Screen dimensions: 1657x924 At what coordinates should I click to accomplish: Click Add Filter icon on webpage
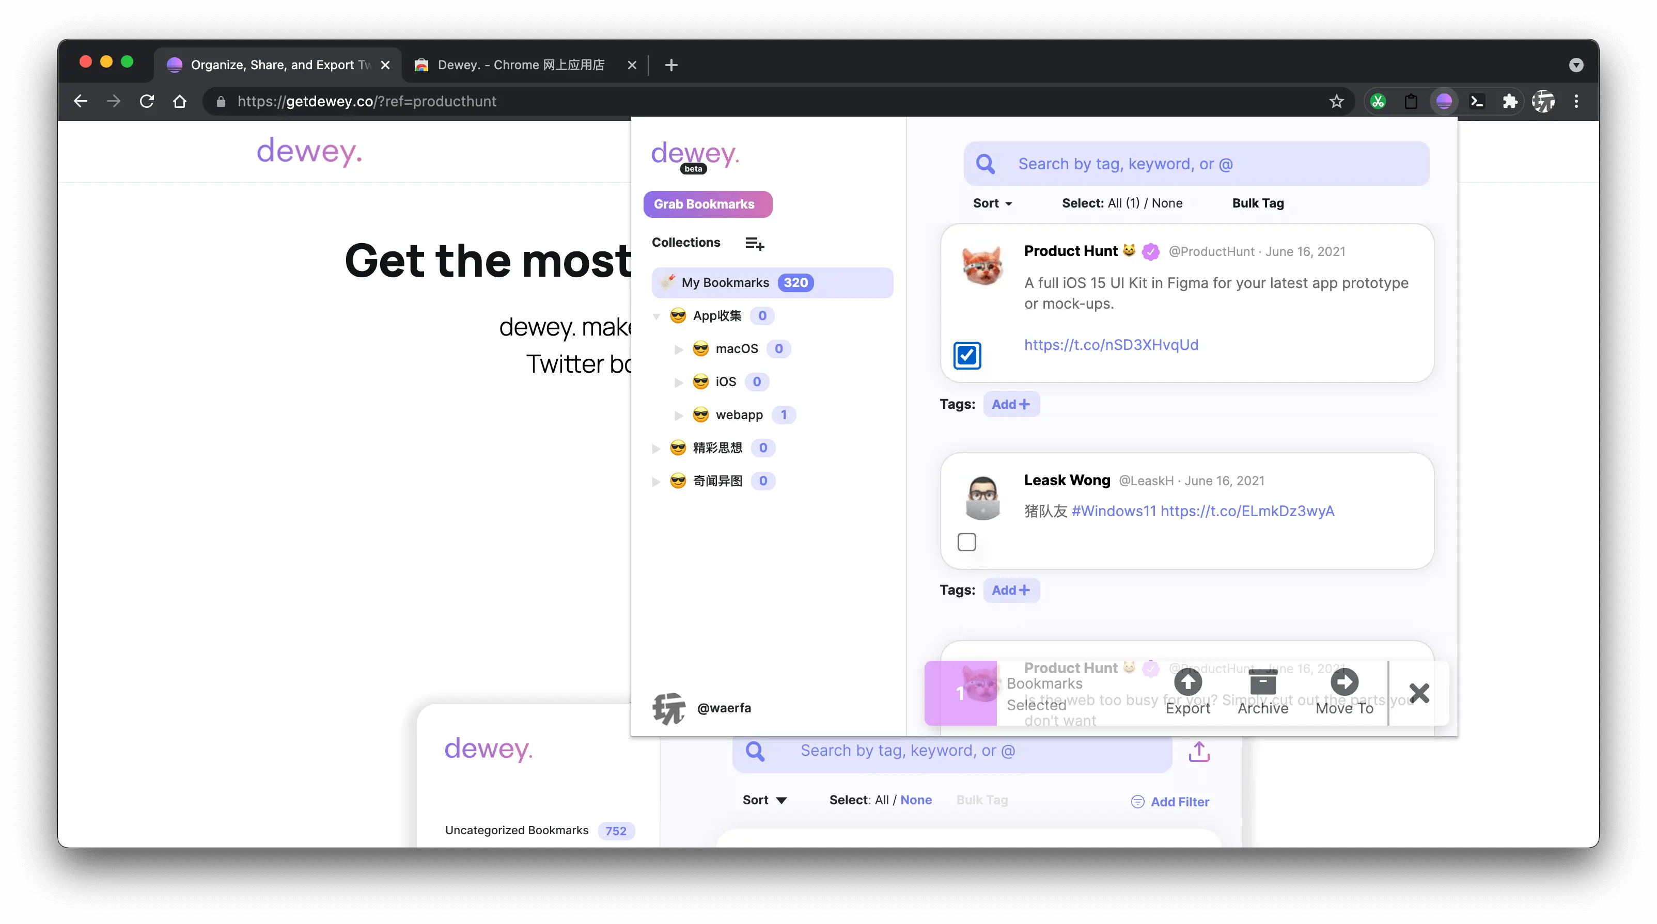(1137, 802)
